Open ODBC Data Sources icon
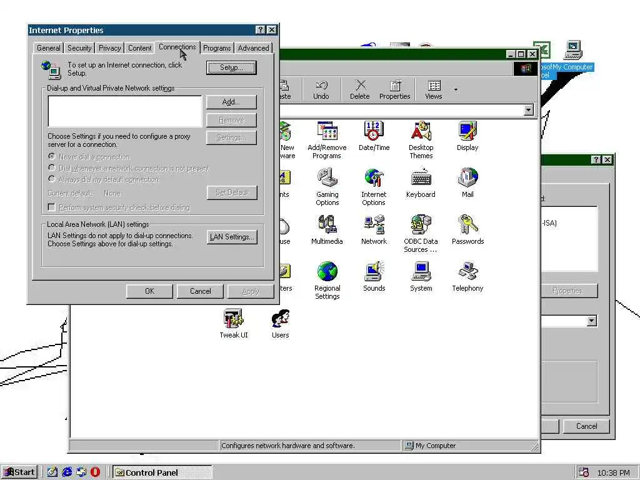This screenshot has width=640, height=480. 421,234
